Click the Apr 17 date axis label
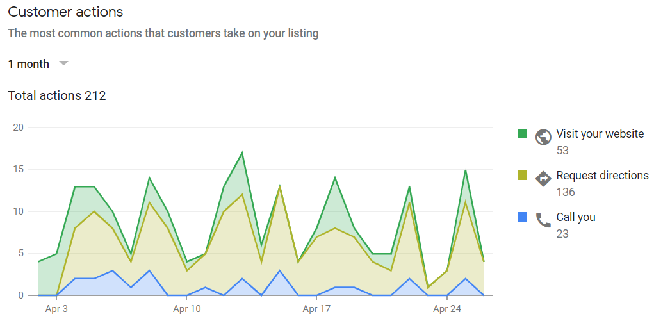Viewport: 654px width, 321px height. tap(316, 309)
